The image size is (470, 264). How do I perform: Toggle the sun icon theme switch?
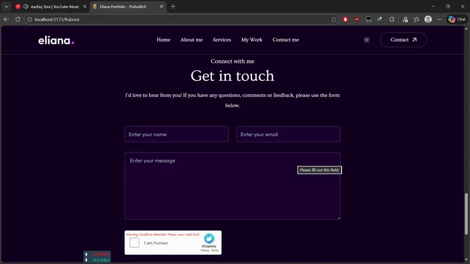[x=367, y=40]
